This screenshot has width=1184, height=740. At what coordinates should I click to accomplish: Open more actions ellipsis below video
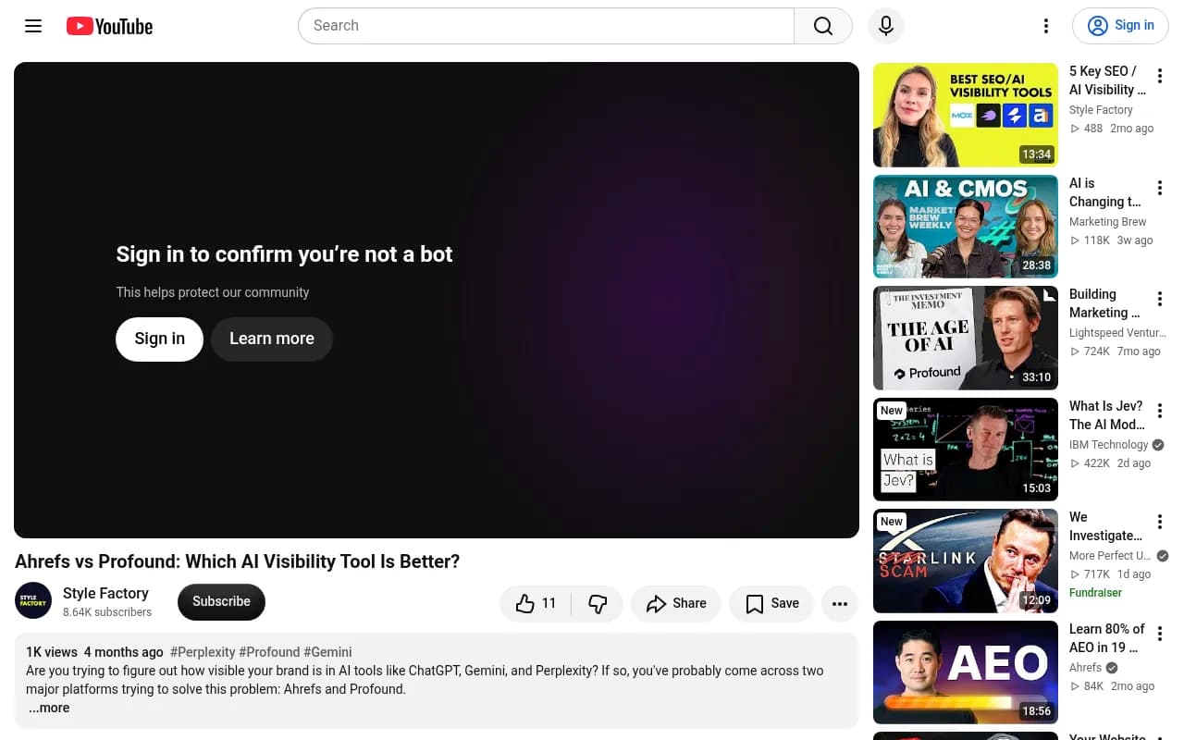pos(840,603)
